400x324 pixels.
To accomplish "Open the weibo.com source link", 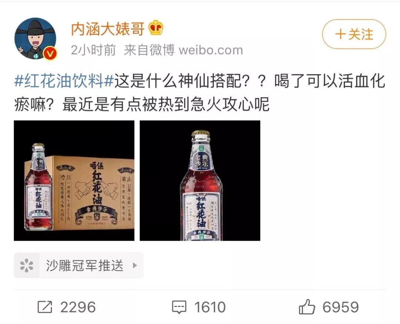I will point(211,50).
